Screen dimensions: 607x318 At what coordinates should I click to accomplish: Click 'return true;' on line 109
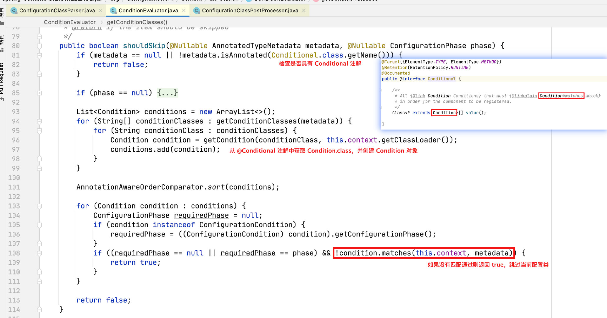(135, 262)
